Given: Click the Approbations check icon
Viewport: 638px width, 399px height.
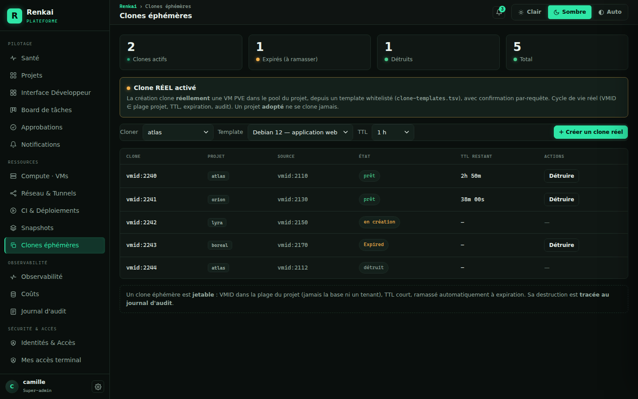Looking at the screenshot, I should coord(13,127).
